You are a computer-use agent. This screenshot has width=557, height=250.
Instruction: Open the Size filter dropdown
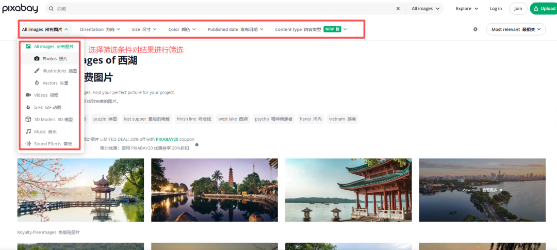144,29
